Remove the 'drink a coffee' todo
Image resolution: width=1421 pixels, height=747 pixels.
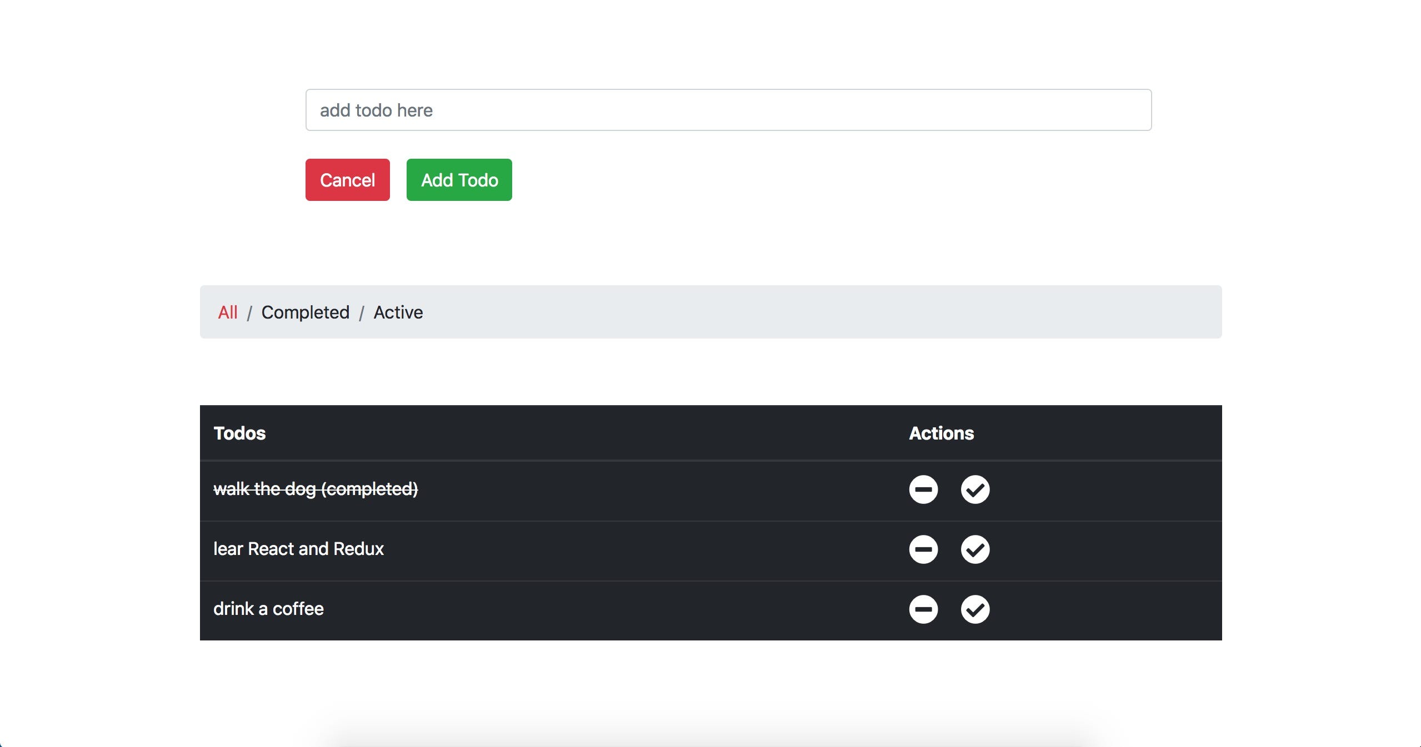923,609
